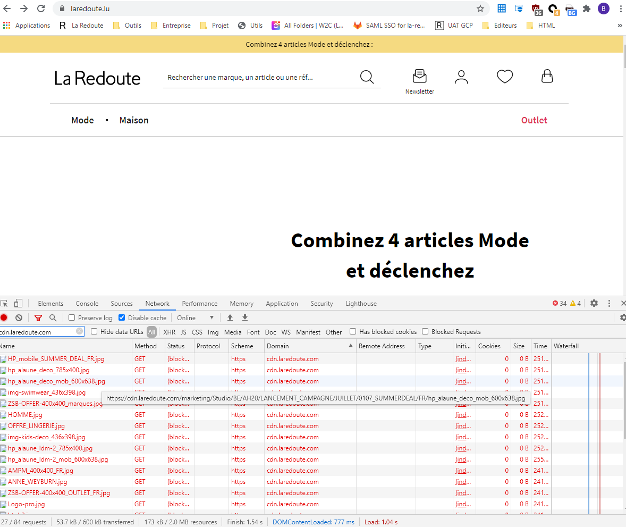Open the Maison category link
Screen dimensions: 626x527
pyautogui.click(x=134, y=120)
